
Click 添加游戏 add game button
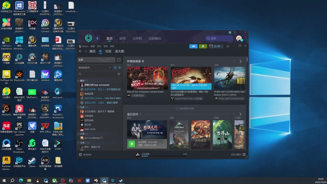point(85,155)
